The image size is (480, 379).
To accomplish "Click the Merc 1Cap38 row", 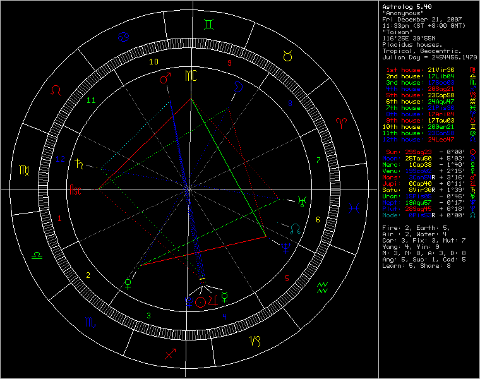I will pos(429,165).
